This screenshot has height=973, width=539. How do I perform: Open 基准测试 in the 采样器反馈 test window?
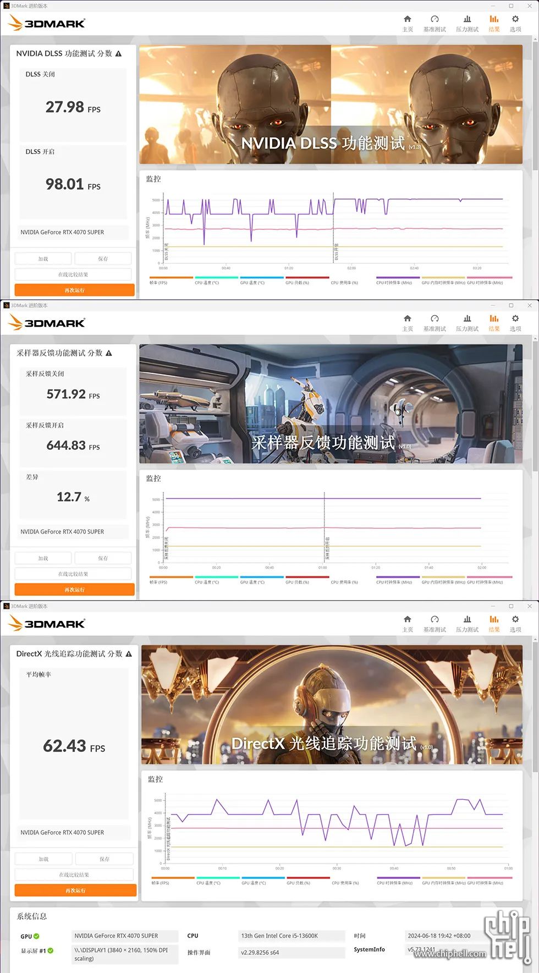pos(435,323)
